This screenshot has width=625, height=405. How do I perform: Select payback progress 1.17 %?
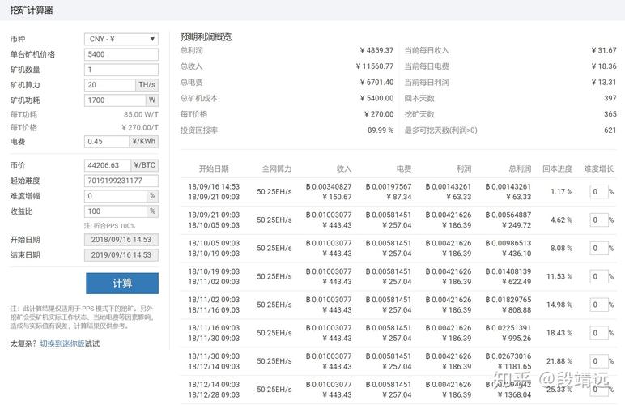pyautogui.click(x=561, y=192)
